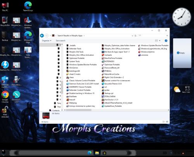Launch Google Chrome from the desktop
The width and height of the screenshot is (194, 157).
pos(5,97)
